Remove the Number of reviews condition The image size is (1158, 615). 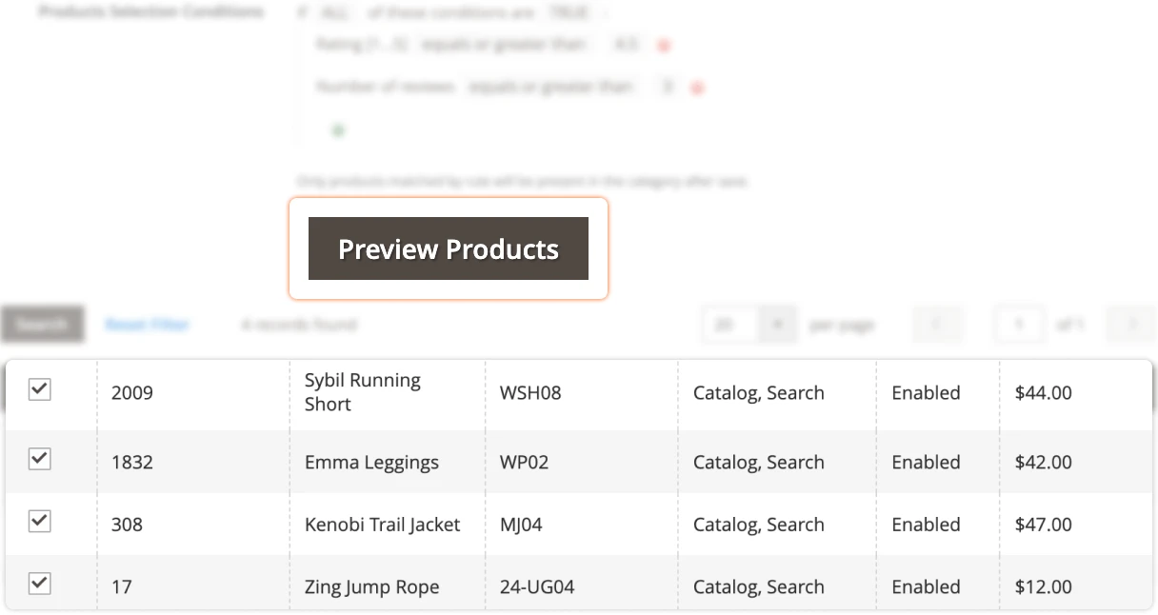[x=696, y=87]
